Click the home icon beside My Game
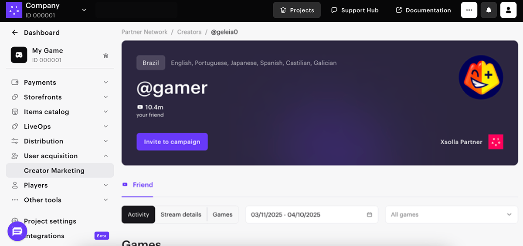This screenshot has width=523, height=246. [x=105, y=56]
